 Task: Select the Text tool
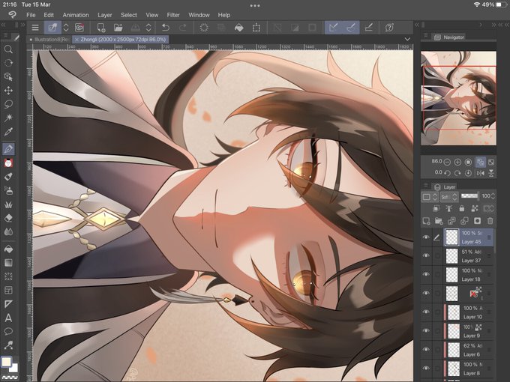tap(8, 318)
